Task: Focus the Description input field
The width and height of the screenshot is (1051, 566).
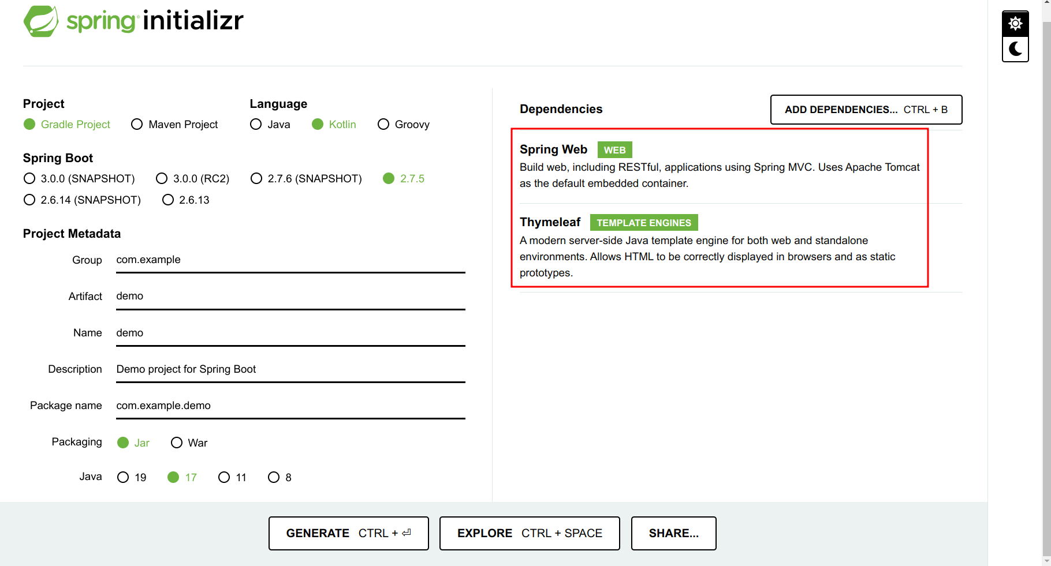Action: click(x=290, y=369)
